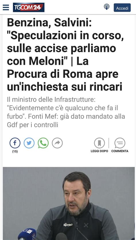Click the LEGGI DOPO label
The image size is (136, 240).
click(x=99, y=151)
